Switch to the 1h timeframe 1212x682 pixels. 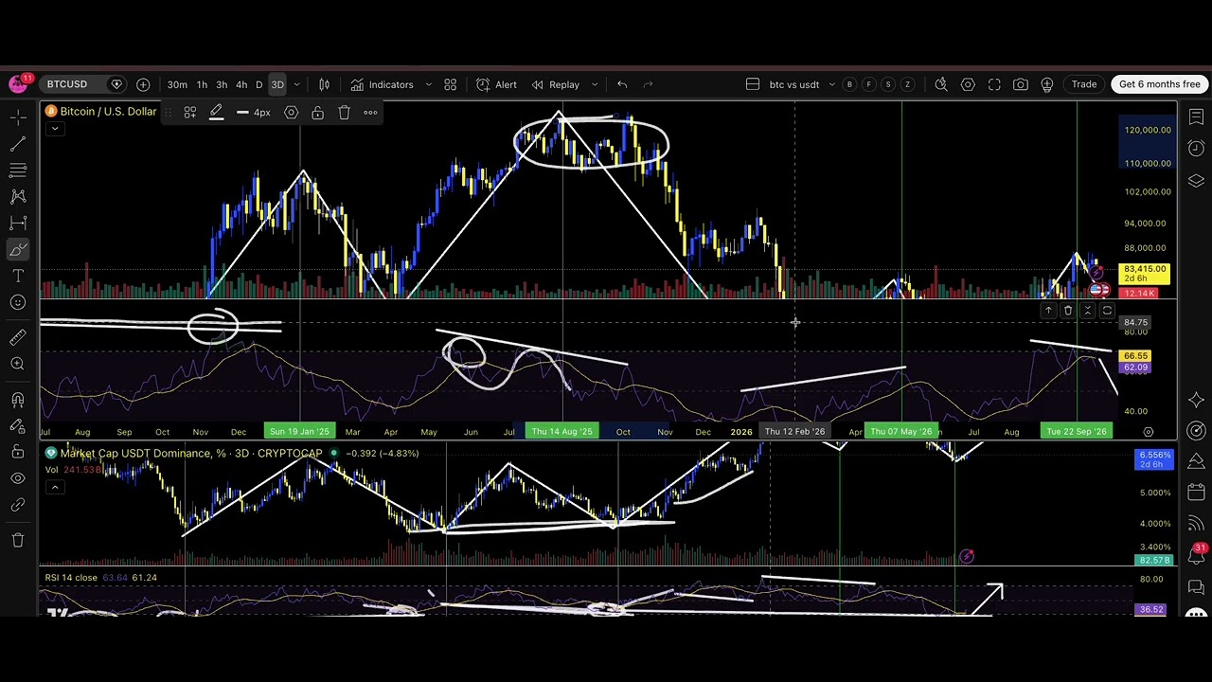pos(202,84)
